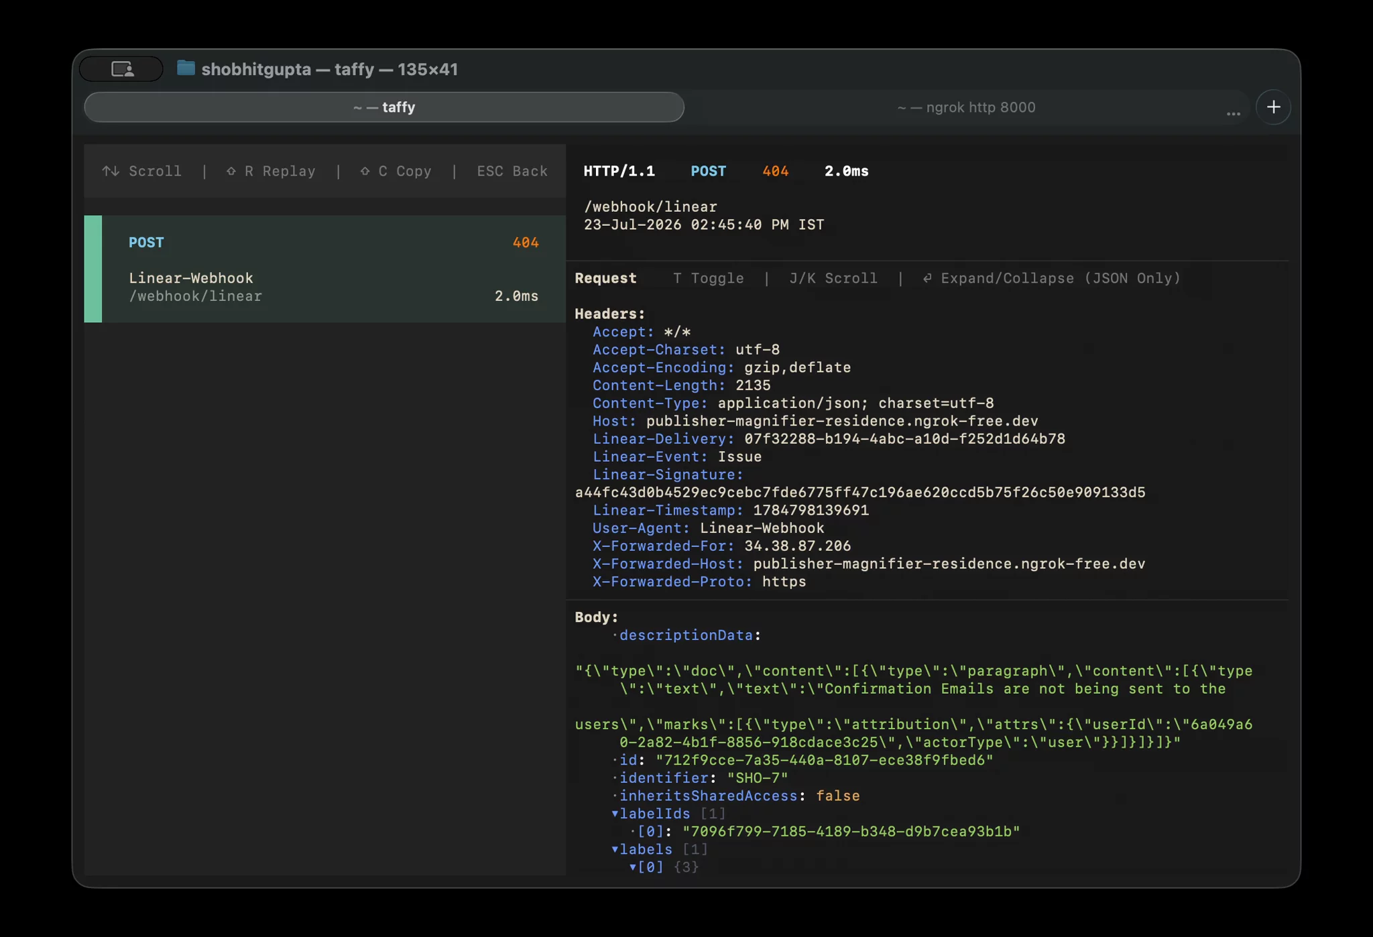
Task: Click the profile window icon in title bar
Action: (122, 69)
